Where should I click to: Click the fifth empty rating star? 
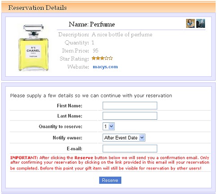[111, 58]
